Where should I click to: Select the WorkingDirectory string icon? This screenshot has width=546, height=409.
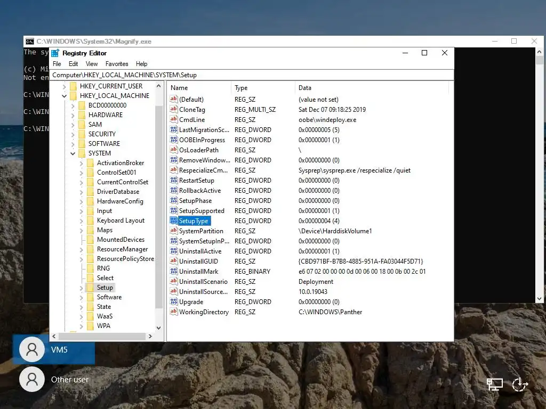click(173, 312)
